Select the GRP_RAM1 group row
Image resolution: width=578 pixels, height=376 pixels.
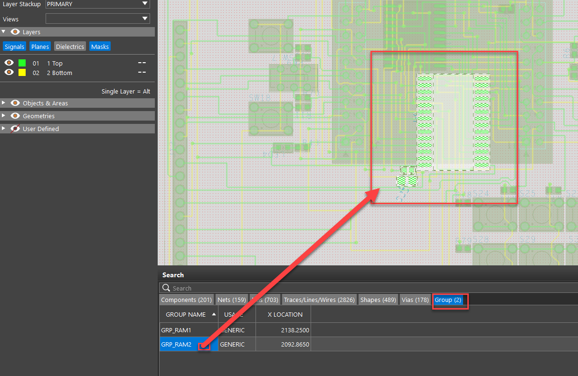coord(176,330)
